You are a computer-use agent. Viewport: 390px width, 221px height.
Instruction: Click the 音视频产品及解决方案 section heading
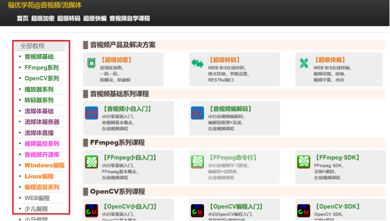tap(123, 45)
